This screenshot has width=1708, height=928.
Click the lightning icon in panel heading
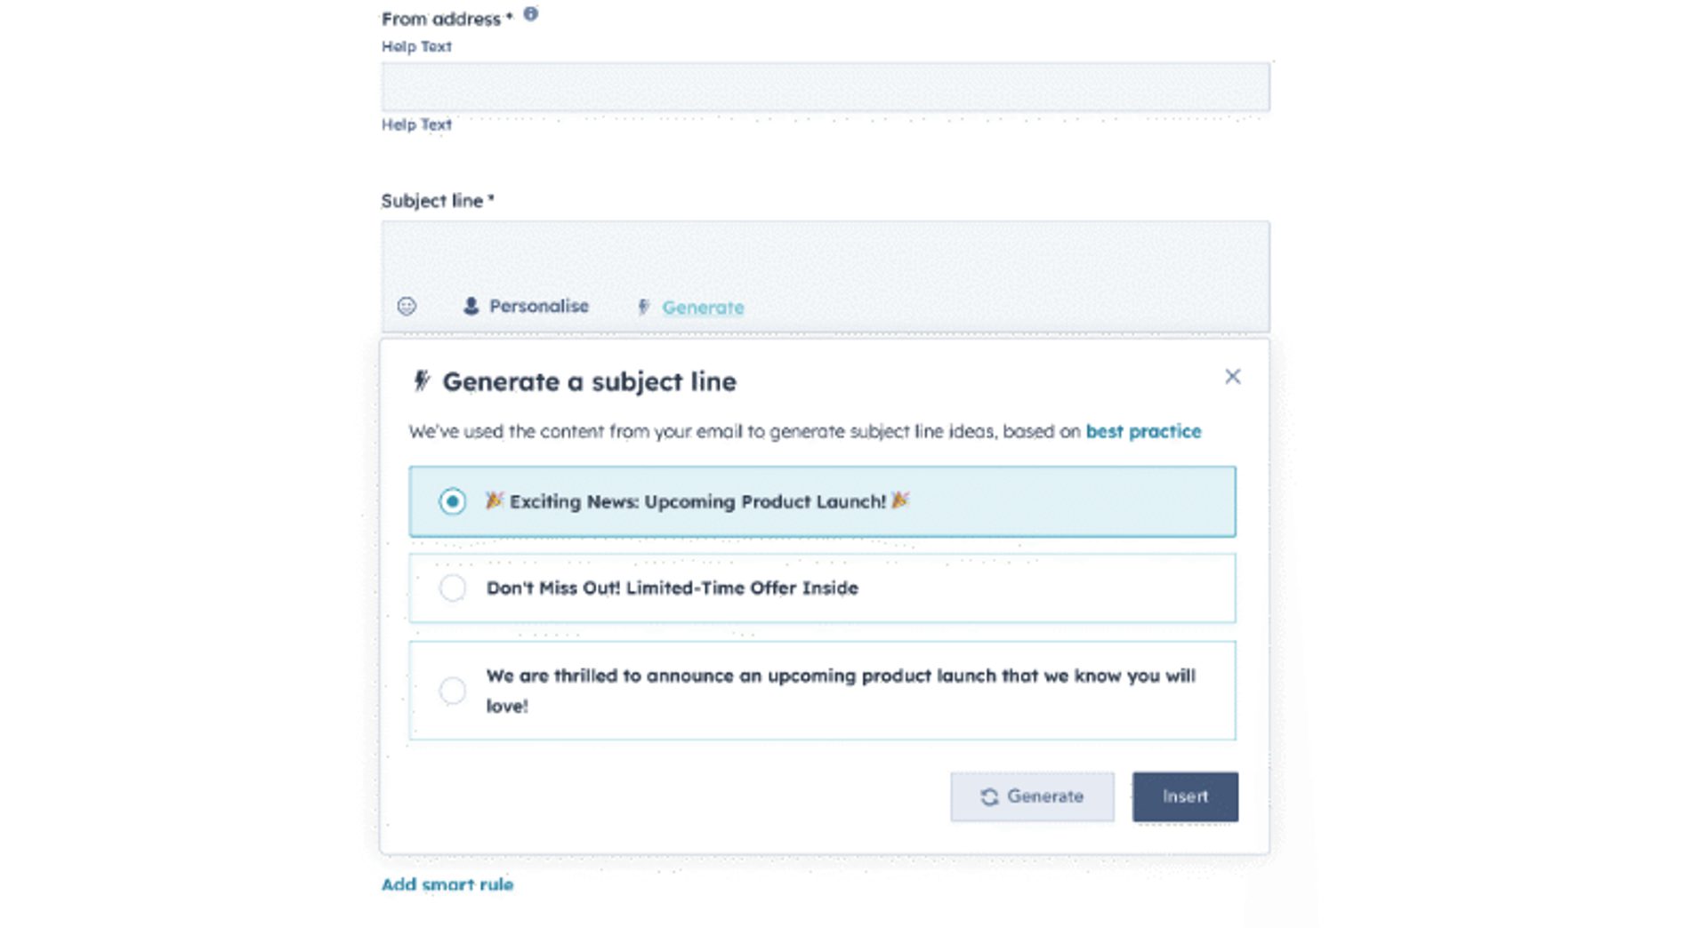pos(422,381)
